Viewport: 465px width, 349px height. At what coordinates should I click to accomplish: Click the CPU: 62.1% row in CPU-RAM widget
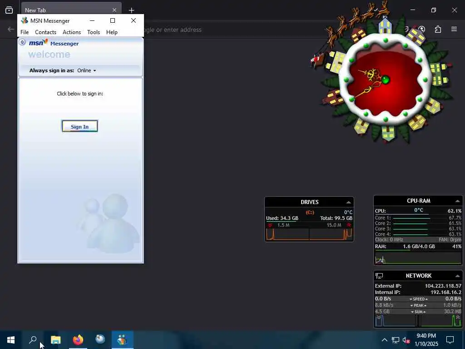point(418,211)
